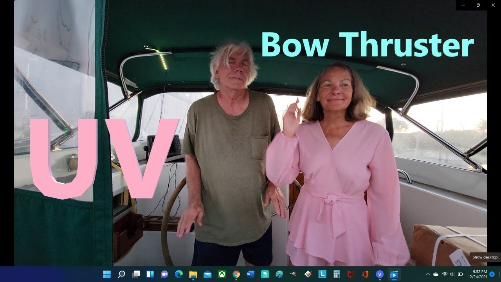Screen dimensions: 501x282
Task: Open the Mail app icon
Action: click(207, 274)
